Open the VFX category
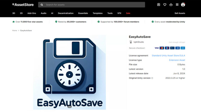Viewport: 201px width, 112px height. click(119, 13)
